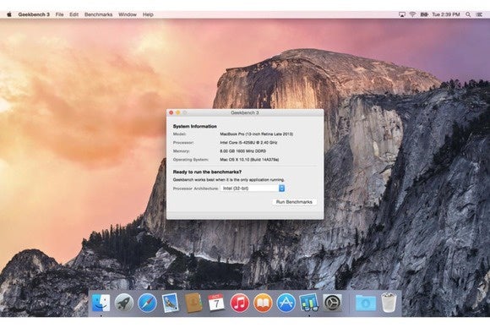Open the Benchmarks menu
The height and width of the screenshot is (328, 490).
99,14
